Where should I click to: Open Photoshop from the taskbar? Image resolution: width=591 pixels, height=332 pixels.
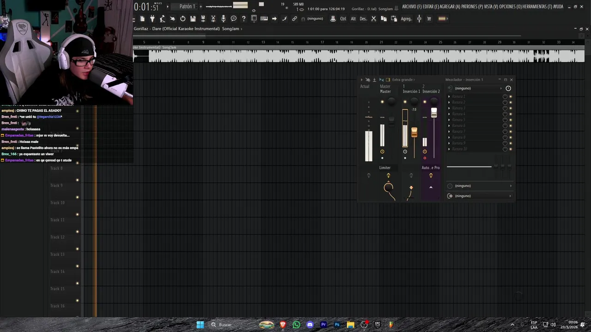pos(337,325)
